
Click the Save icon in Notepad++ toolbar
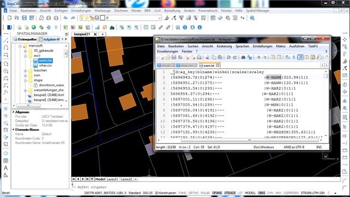[174, 57]
